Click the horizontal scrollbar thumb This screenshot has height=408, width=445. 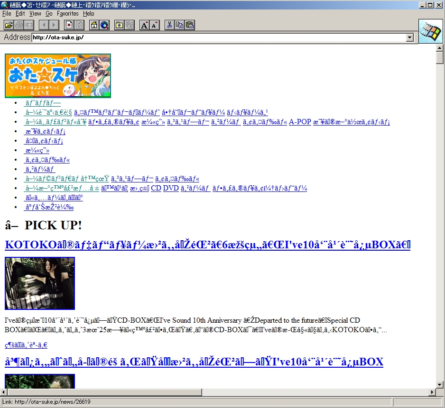tap(105, 392)
